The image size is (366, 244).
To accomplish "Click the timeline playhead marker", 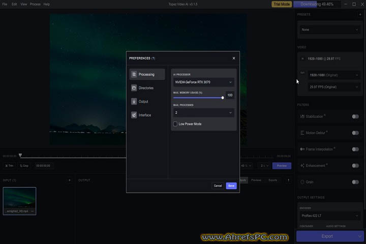I will coord(20,155).
